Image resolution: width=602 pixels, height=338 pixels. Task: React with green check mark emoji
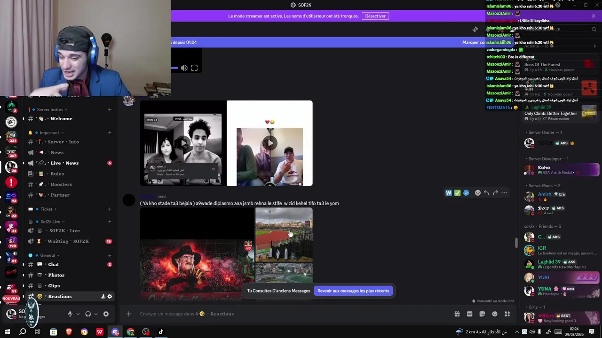pyautogui.click(x=457, y=193)
